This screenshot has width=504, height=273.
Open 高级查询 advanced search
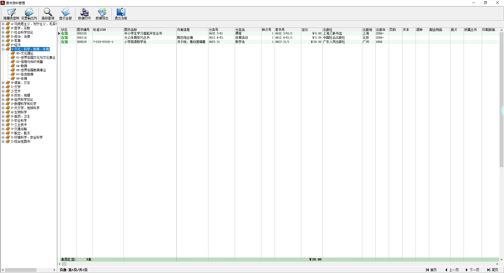coord(48,14)
